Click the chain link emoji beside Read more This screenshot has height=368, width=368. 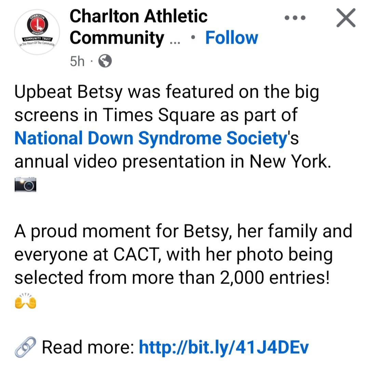click(x=25, y=347)
